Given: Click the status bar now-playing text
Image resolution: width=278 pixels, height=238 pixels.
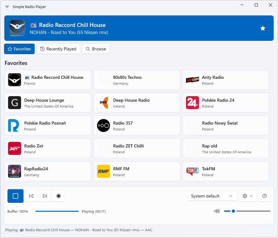Looking at the screenshot, I should pyautogui.click(x=79, y=230).
